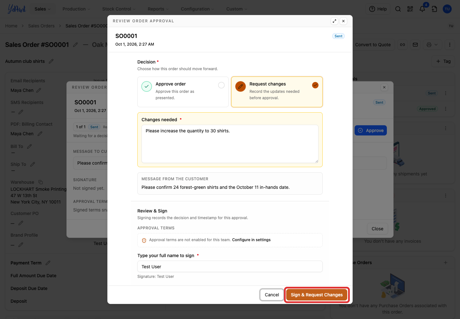Screen dimensions: 460x319
Task: Edit the Sales Order #SO0001 title
Action: [x=75, y=45]
